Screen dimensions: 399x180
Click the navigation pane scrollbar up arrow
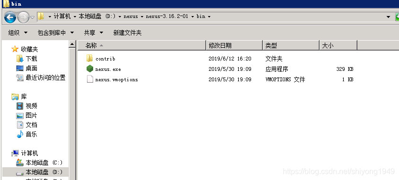[x=72, y=44]
